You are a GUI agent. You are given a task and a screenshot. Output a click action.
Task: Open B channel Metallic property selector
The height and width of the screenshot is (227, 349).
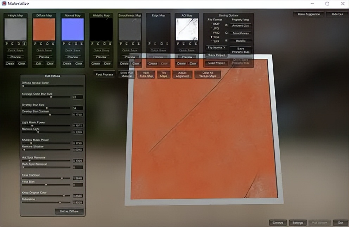[x=240, y=41]
